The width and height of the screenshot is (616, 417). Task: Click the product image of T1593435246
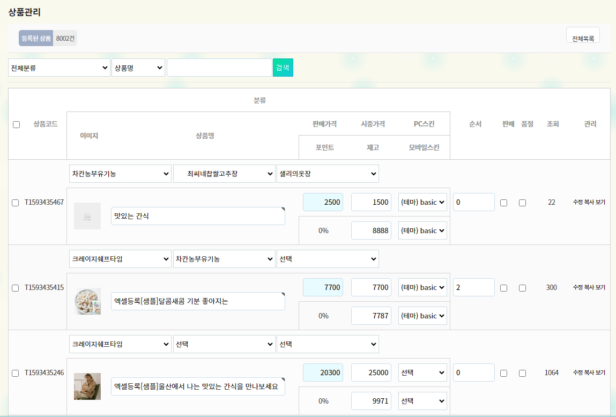[x=87, y=386]
